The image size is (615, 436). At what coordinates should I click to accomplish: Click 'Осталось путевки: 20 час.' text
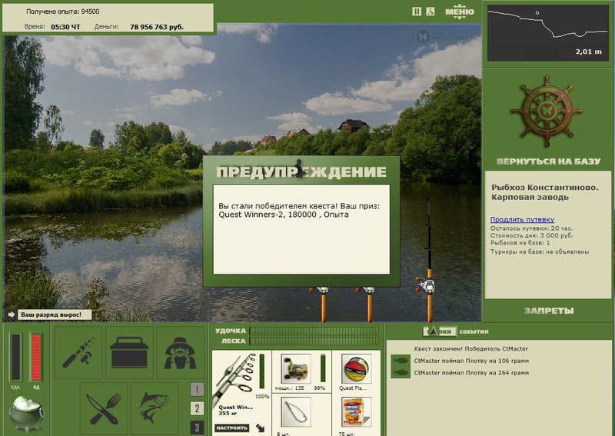(531, 228)
